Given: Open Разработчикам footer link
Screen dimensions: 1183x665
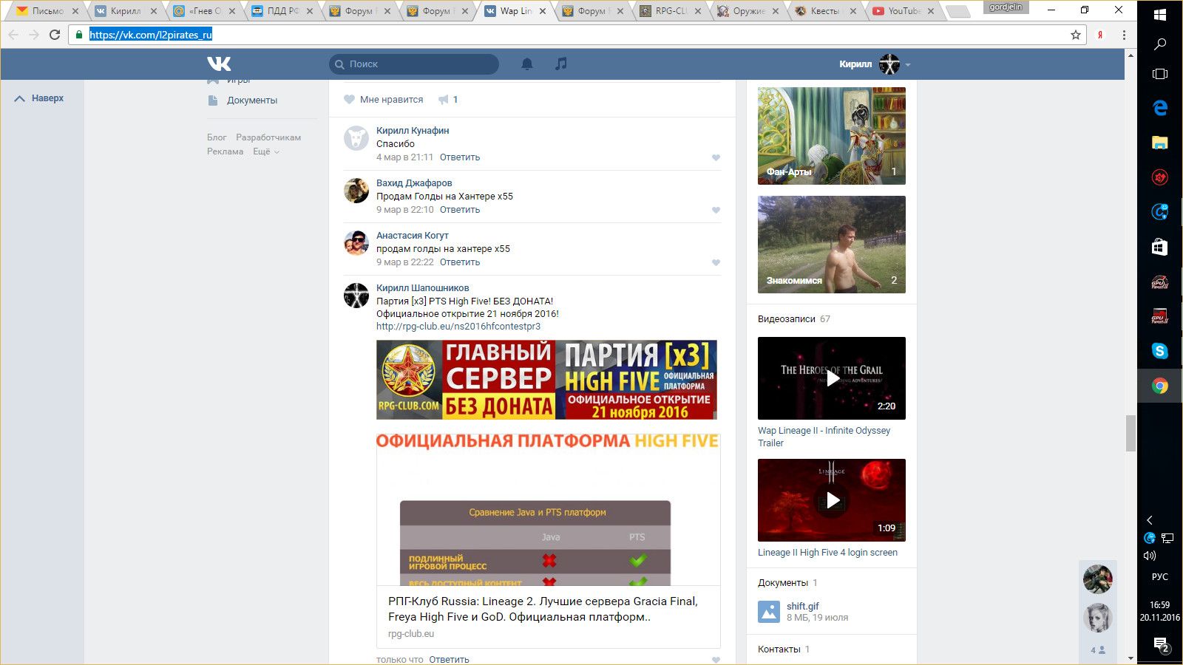Looking at the screenshot, I should click(x=268, y=137).
